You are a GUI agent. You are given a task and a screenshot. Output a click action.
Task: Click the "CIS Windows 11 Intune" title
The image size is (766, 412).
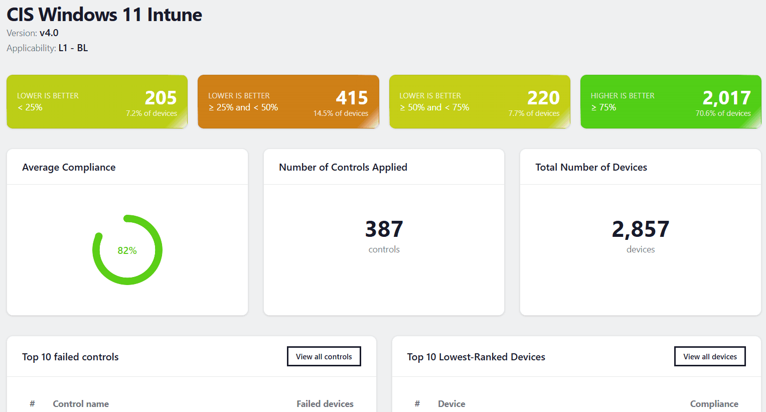(x=103, y=15)
